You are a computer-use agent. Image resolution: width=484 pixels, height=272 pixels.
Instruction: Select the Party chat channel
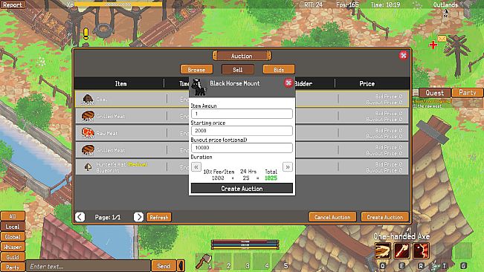[13, 267]
